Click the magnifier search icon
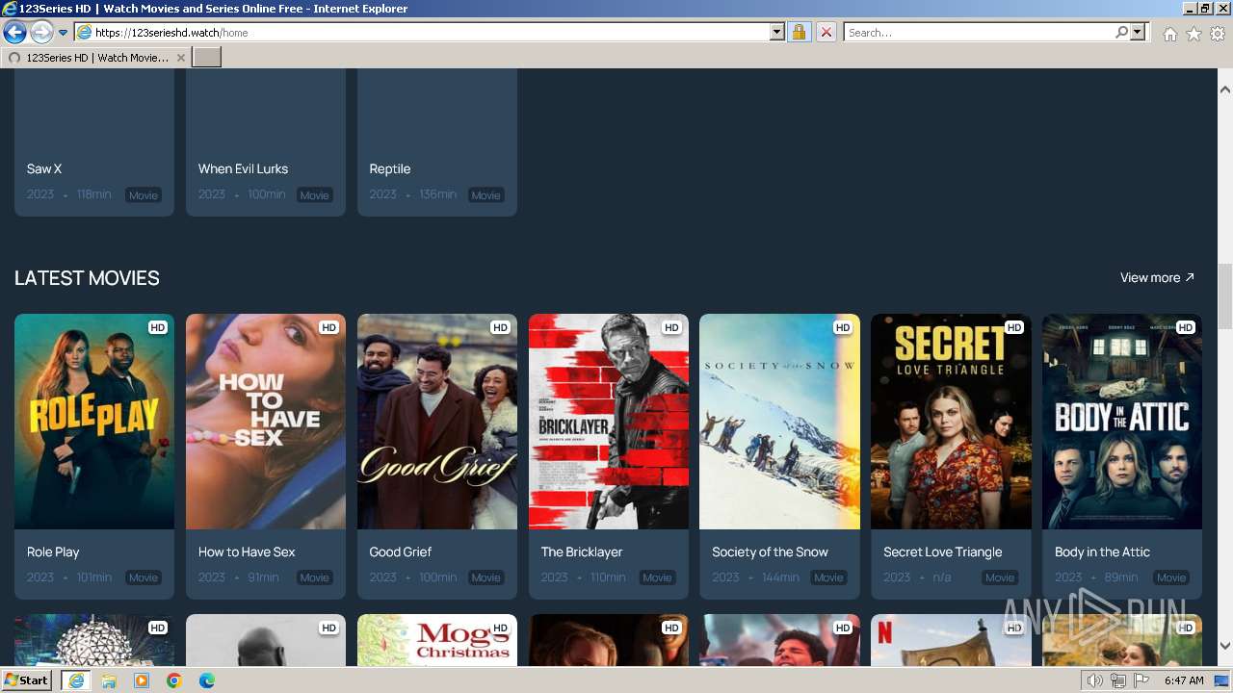The height and width of the screenshot is (693, 1233). [1121, 33]
